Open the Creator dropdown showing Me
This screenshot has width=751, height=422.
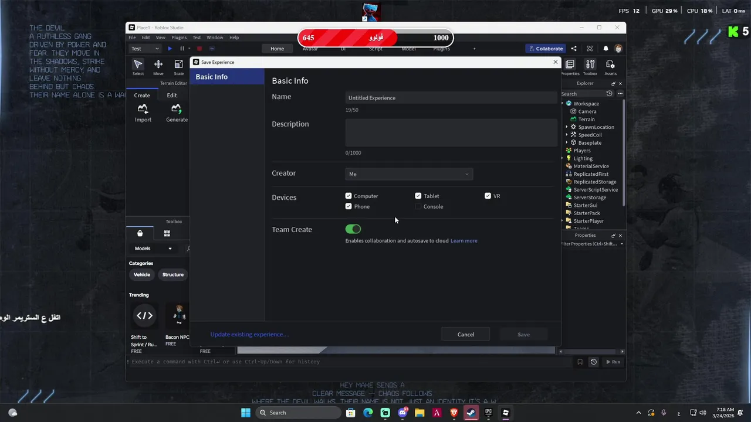tap(409, 174)
